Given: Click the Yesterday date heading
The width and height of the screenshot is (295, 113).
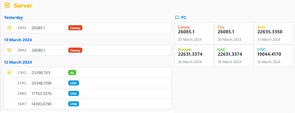Looking at the screenshot, I should (13, 18).
